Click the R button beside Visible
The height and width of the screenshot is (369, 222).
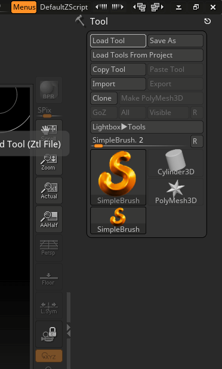pos(197,113)
